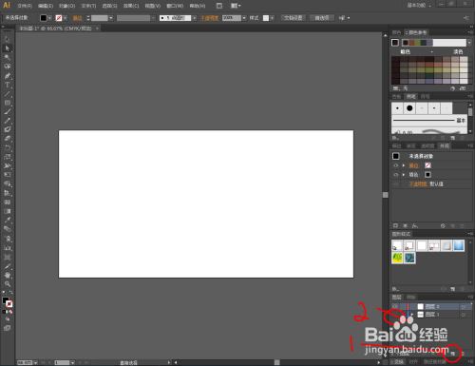Image resolution: width=475 pixels, height=366 pixels.
Task: Open the 文件(F) menu
Action: point(25,6)
